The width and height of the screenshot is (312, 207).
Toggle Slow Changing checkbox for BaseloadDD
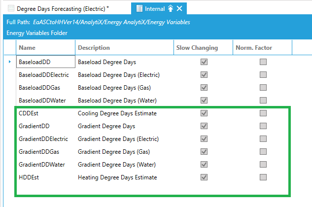tap(204, 62)
